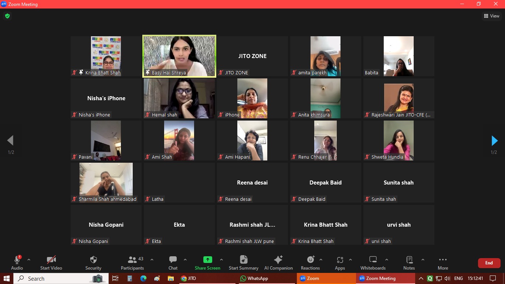The width and height of the screenshot is (505, 284).
Task: Open the Security shield icon
Action: coord(93,260)
